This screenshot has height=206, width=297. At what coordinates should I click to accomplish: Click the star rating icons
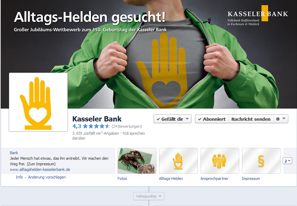[96, 126]
